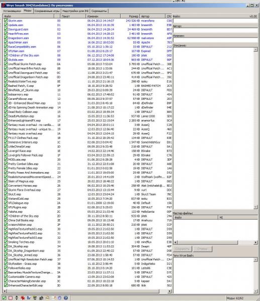Click the masters list scroll right arrow

click(x=255, y=242)
